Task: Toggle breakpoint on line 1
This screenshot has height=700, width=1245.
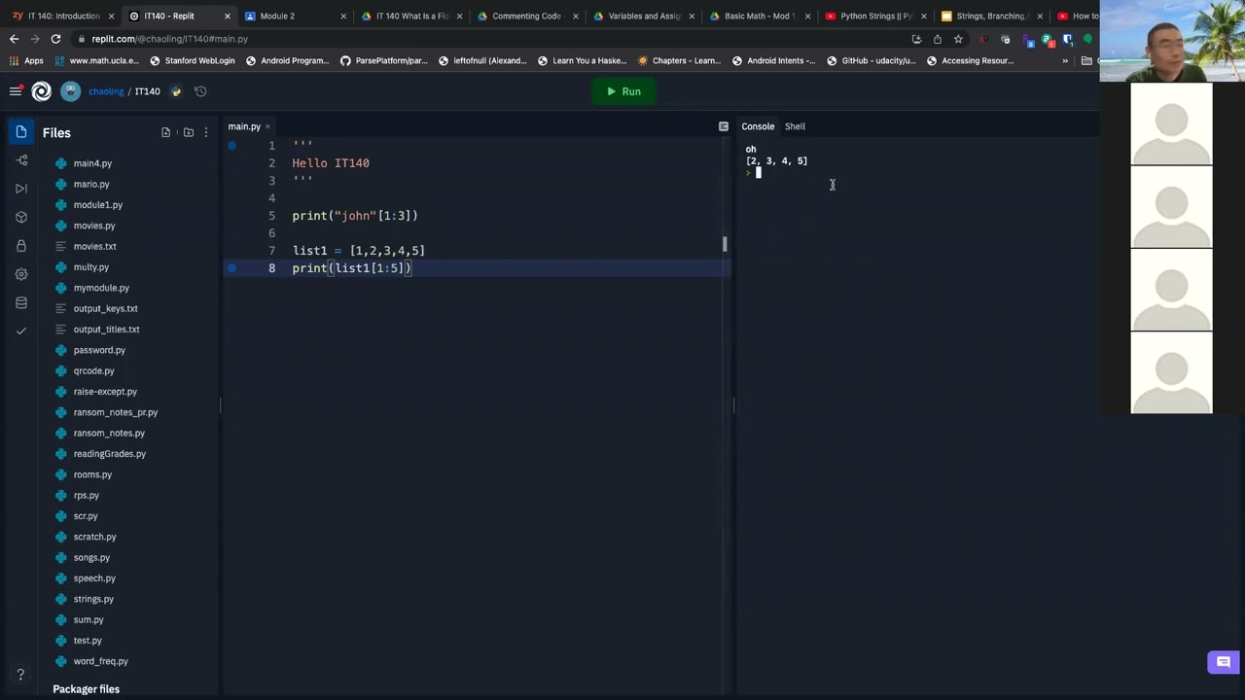Action: pyautogui.click(x=231, y=146)
